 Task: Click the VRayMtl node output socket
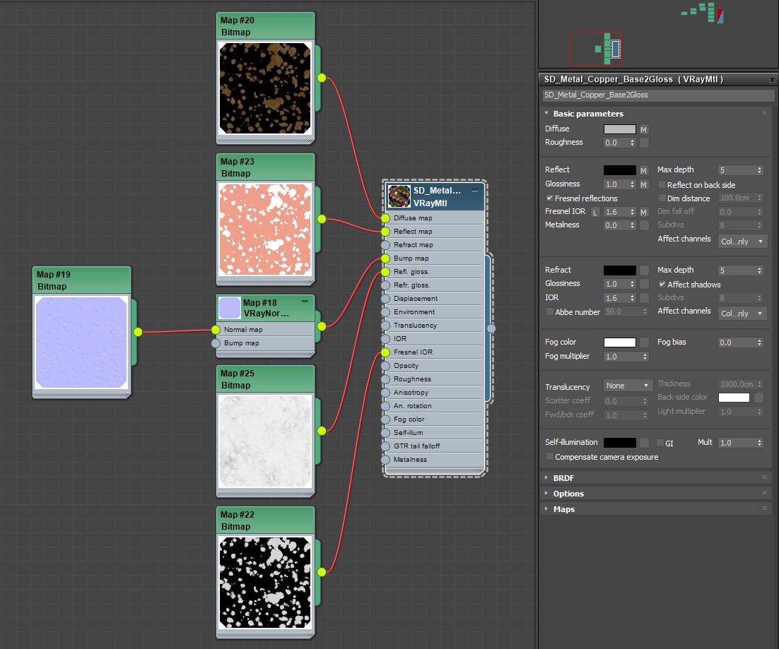tap(491, 328)
